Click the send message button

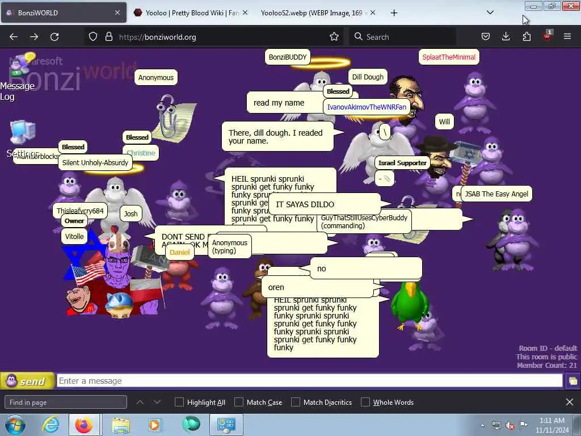click(x=27, y=381)
